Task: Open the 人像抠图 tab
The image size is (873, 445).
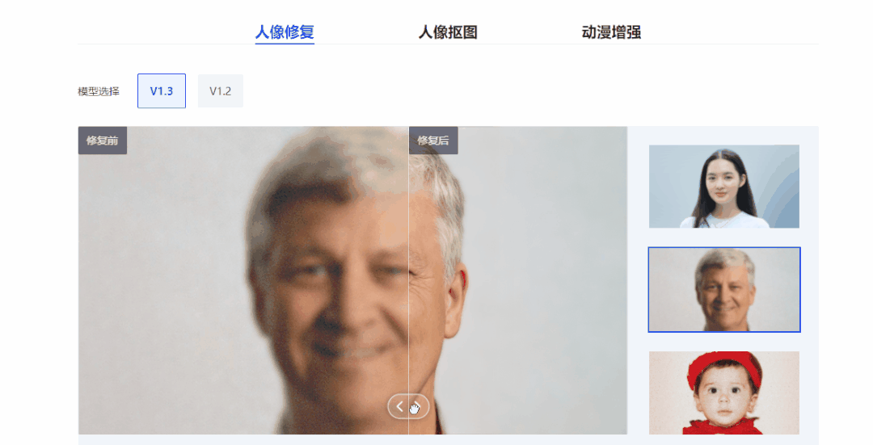Action: coord(448,32)
